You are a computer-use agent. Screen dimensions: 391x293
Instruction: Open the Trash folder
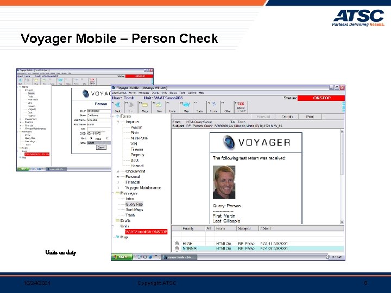tap(130, 215)
